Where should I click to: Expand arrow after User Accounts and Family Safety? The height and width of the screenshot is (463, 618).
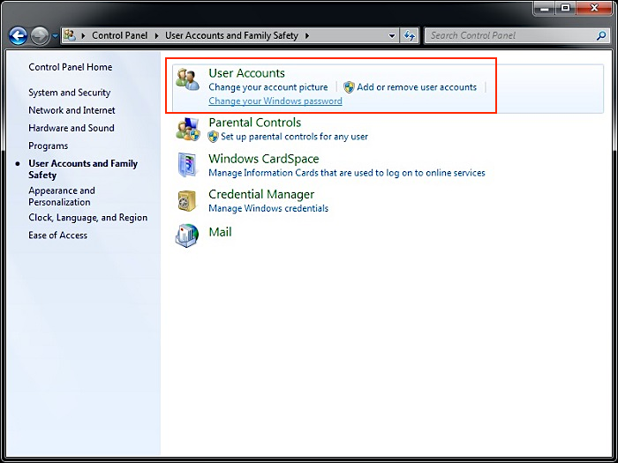click(x=307, y=36)
